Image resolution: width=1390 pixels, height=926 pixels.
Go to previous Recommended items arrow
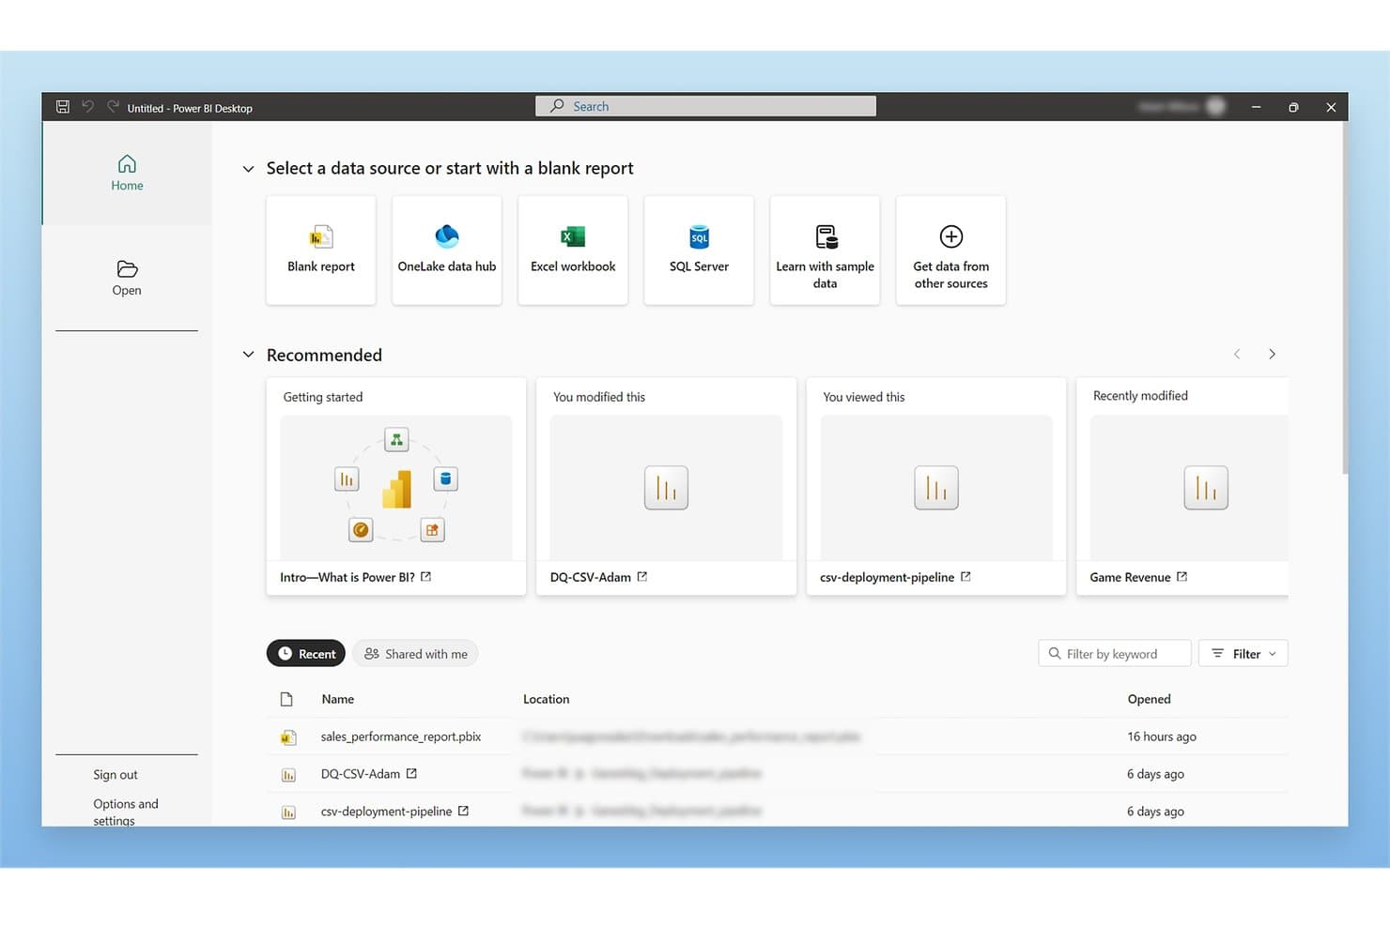tap(1237, 354)
